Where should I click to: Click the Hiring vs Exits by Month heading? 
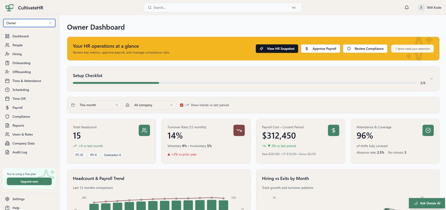[x=285, y=178]
